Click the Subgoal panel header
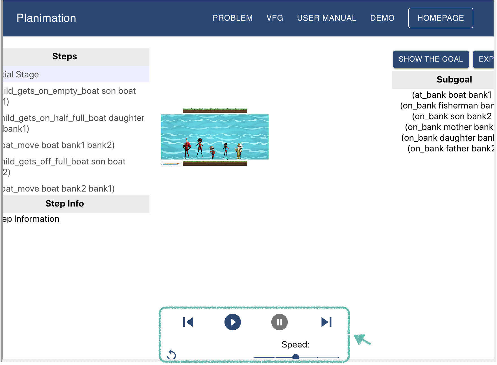Viewport: 497px width, 365px height. (x=443, y=80)
